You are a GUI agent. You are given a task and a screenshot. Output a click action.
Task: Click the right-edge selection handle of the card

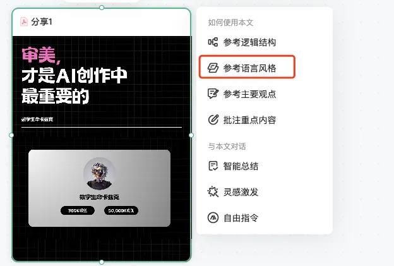pos(191,135)
